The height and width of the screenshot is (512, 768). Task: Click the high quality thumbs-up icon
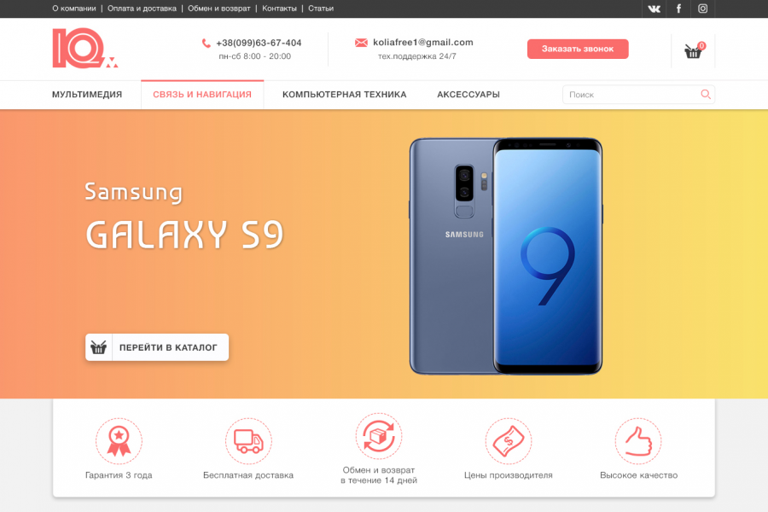[x=638, y=441]
